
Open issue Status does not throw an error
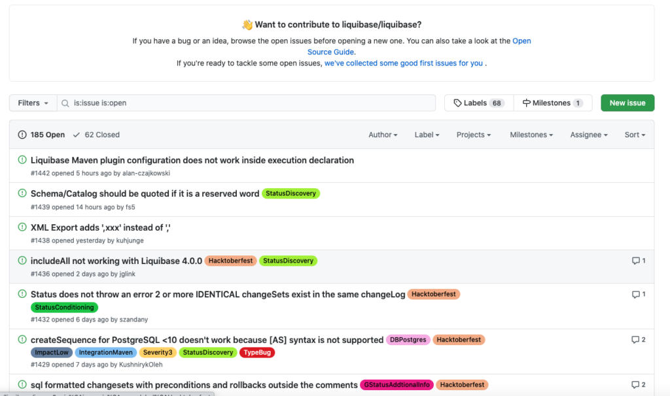[x=218, y=295]
